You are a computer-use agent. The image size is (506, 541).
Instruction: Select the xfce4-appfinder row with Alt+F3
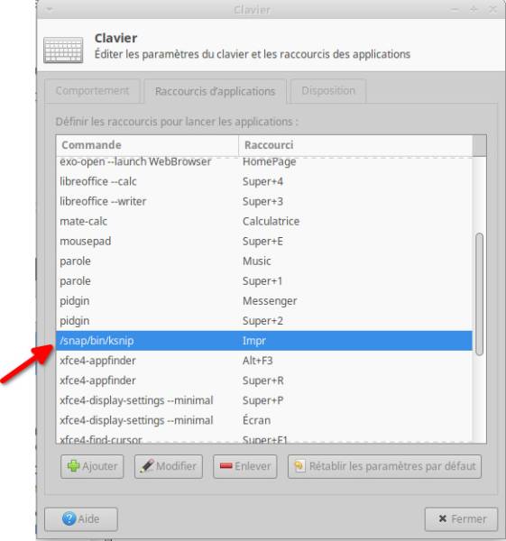click(264, 361)
